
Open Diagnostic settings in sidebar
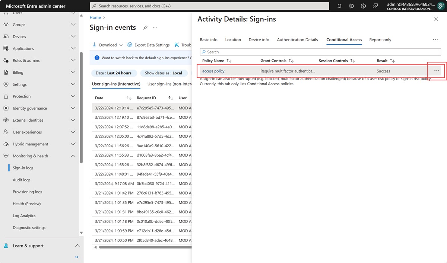pos(29,227)
